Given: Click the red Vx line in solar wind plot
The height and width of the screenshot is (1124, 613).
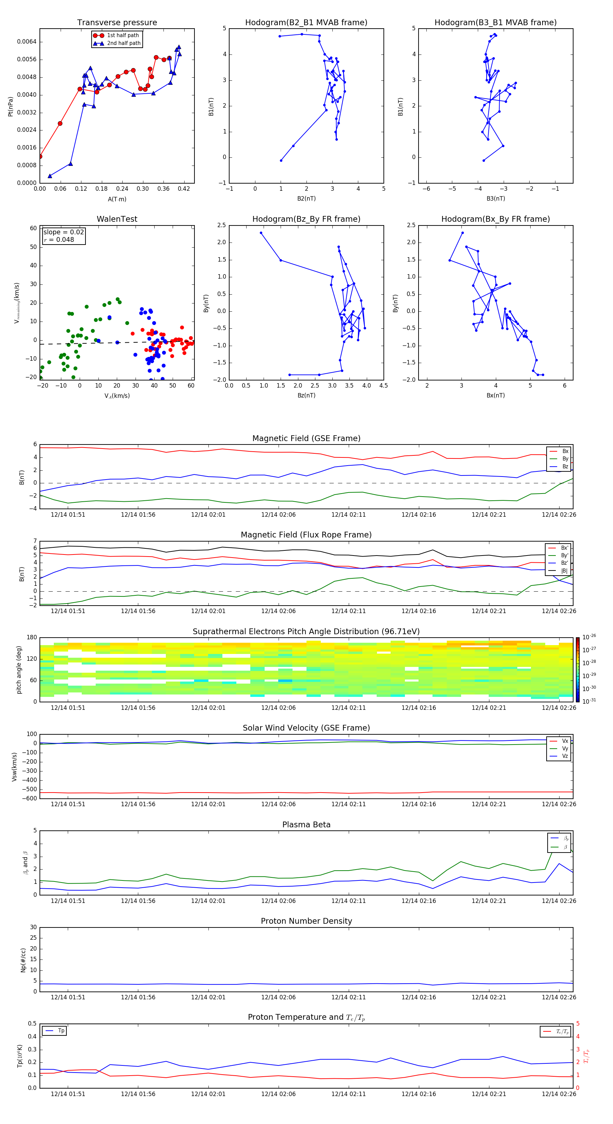Looking at the screenshot, I should (306, 793).
